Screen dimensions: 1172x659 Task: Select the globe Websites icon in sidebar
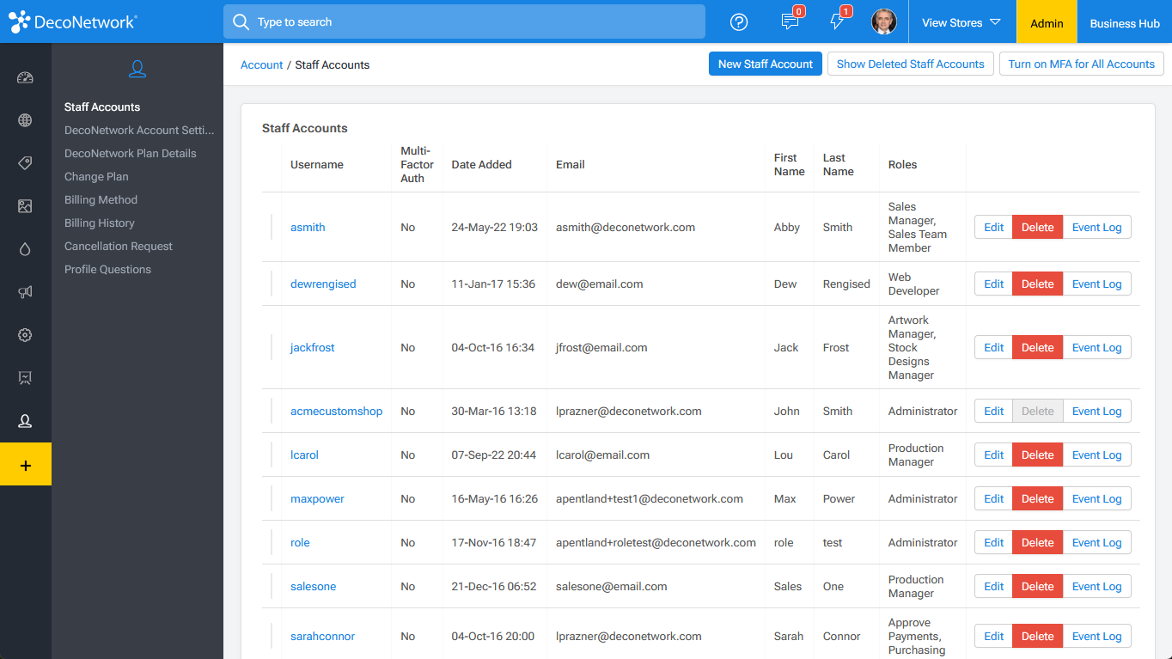tap(26, 119)
